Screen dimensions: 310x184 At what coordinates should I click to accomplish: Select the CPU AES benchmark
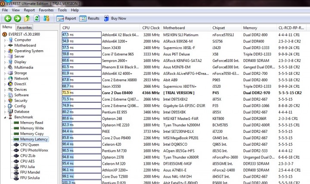27,162
